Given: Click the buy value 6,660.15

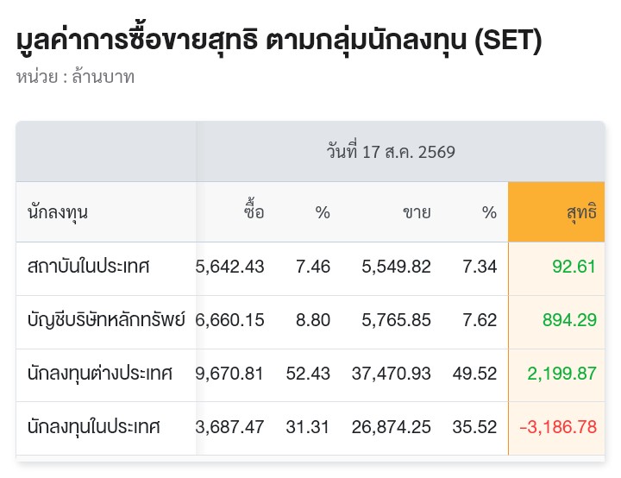Looking at the screenshot, I should 229,320.
